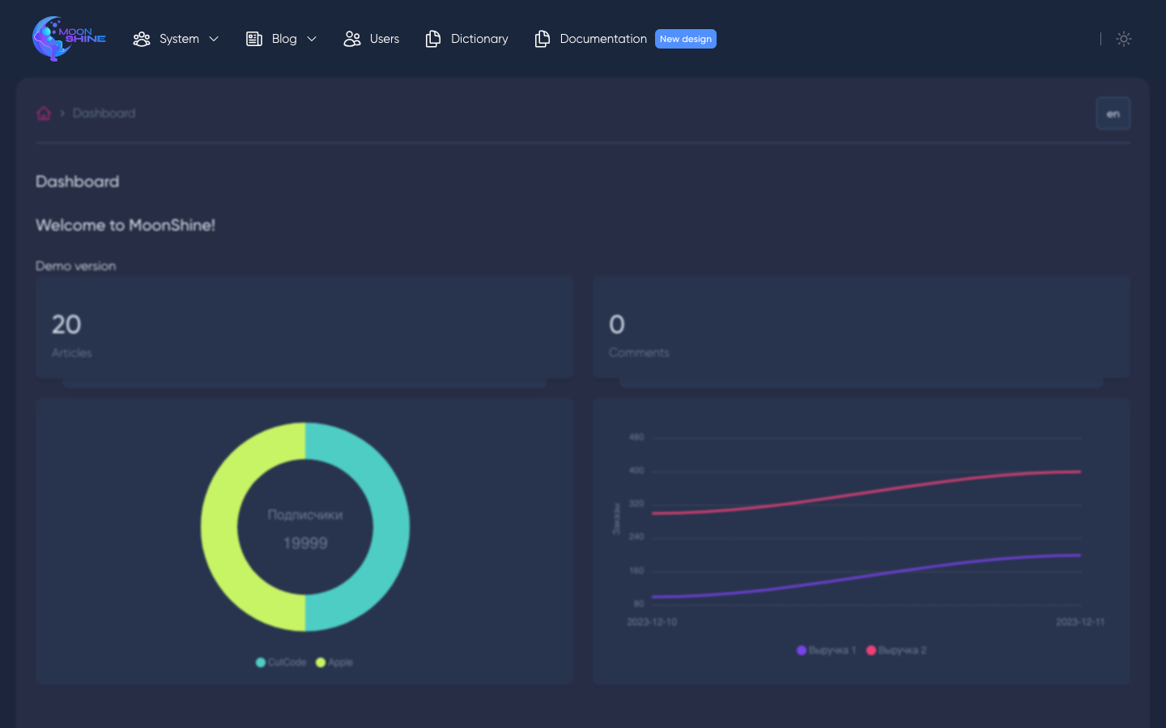Toggle Apple legend in donut chart
This screenshot has height=728, width=1166.
point(334,662)
